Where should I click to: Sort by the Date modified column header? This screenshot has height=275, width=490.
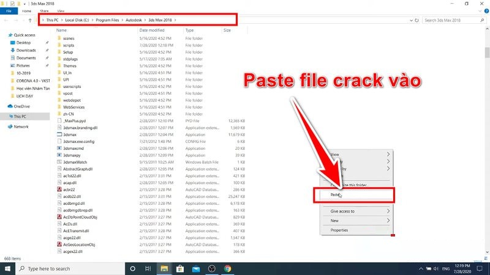pyautogui.click(x=152, y=30)
